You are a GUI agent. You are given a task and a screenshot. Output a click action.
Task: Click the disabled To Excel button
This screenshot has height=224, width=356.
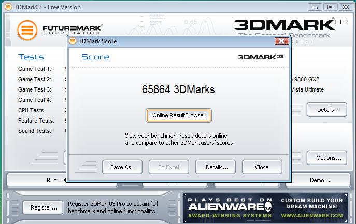(x=169, y=167)
